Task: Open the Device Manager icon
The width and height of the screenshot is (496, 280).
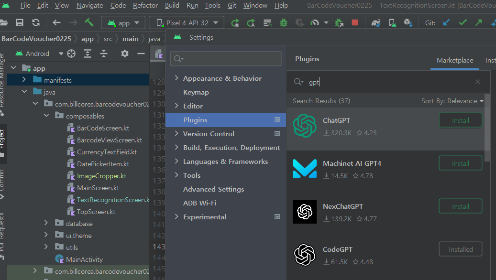Action: pyautogui.click(x=392, y=23)
